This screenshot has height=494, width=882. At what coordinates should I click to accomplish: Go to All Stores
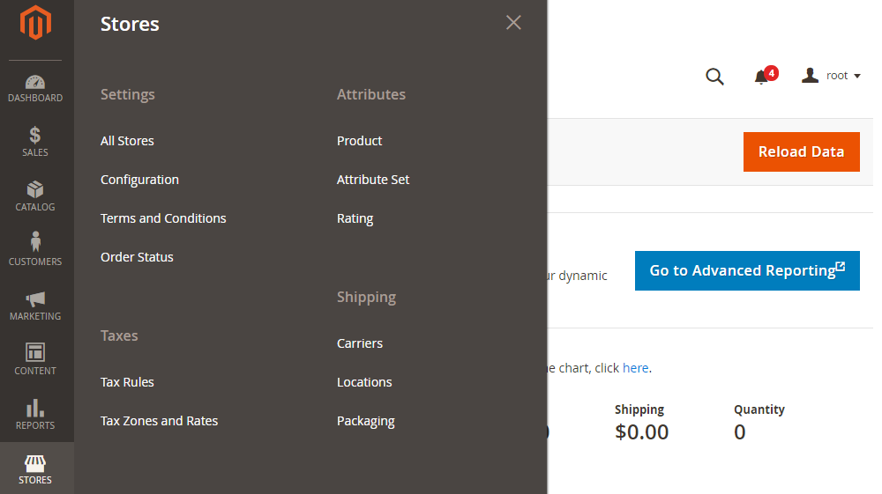tap(127, 141)
